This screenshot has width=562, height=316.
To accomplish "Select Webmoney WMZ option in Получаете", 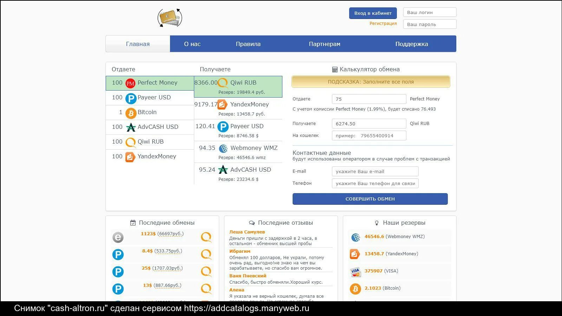I will click(238, 152).
